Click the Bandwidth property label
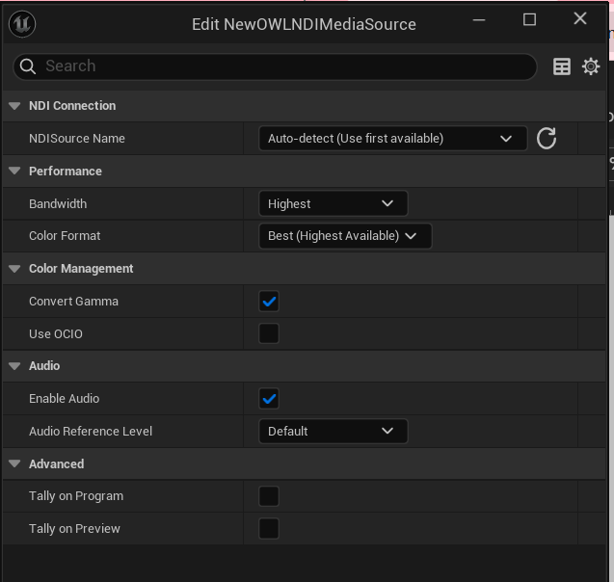The image size is (614, 582). click(58, 203)
